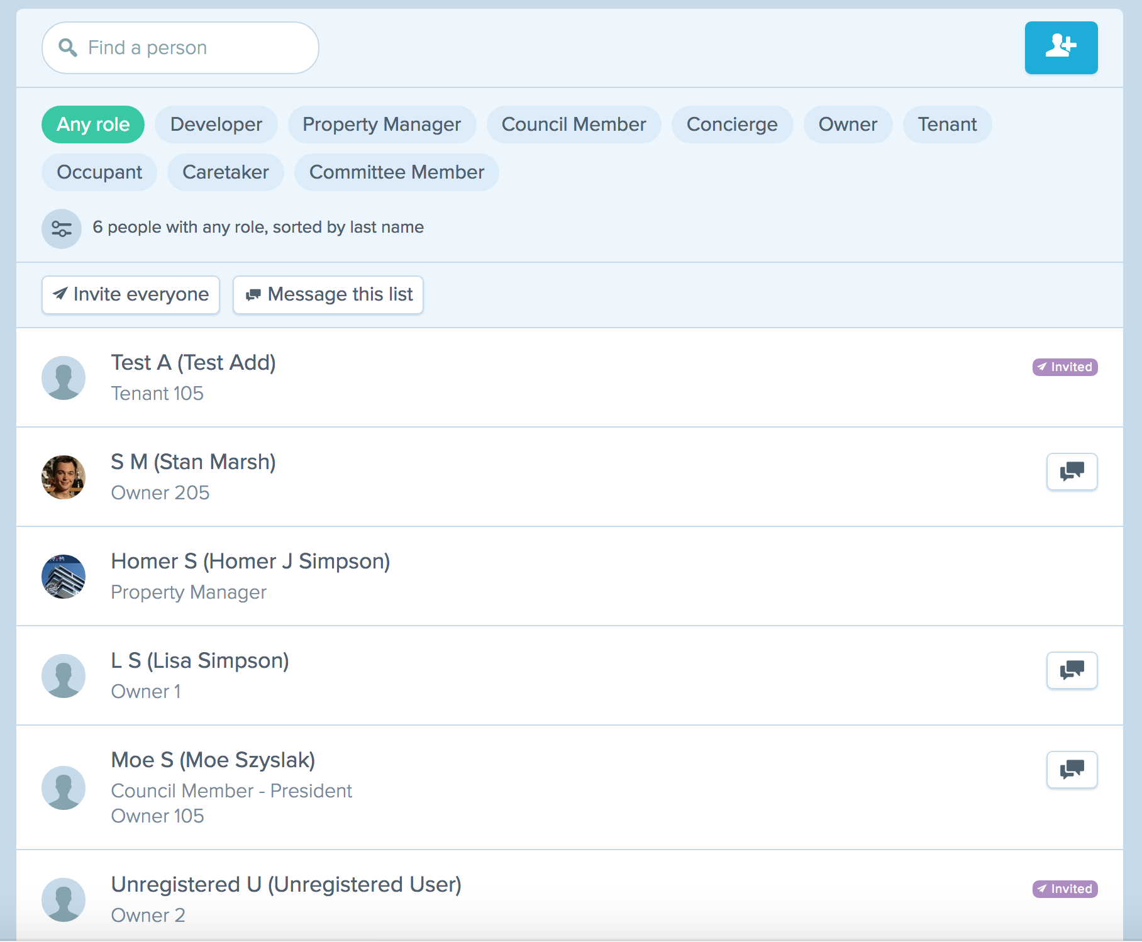Screen dimensions: 1142x942
Task: Choose the Tenant role filter
Action: pyautogui.click(x=946, y=125)
